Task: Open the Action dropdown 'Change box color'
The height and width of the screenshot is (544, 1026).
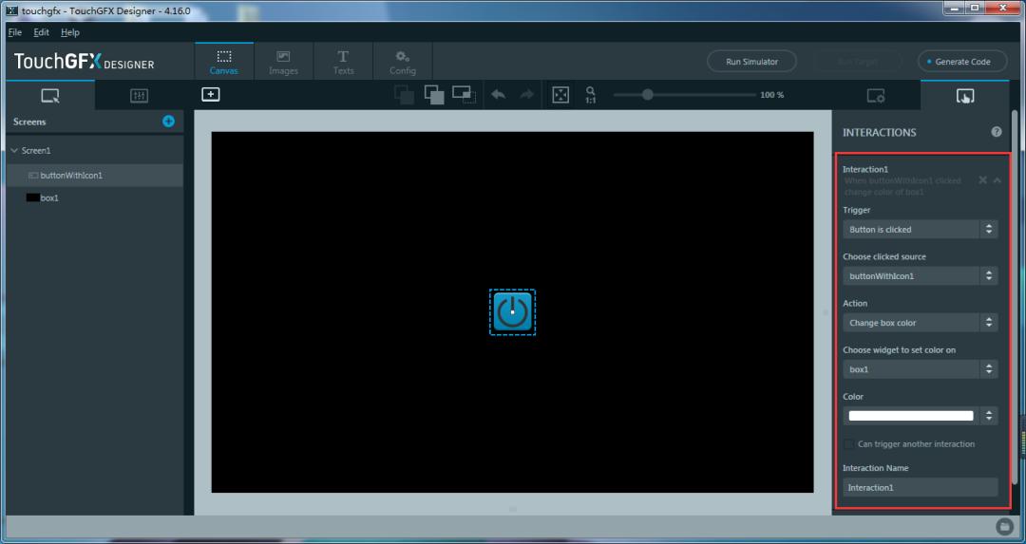Action: 920,323
